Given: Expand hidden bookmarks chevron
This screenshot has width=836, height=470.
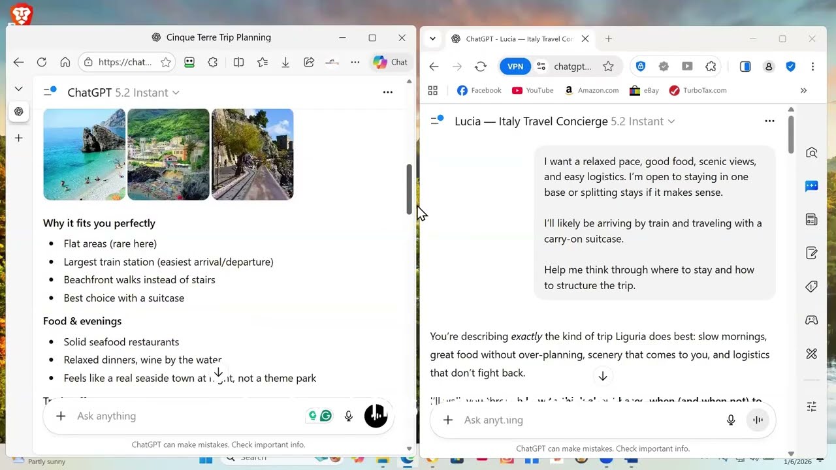Looking at the screenshot, I should point(803,91).
